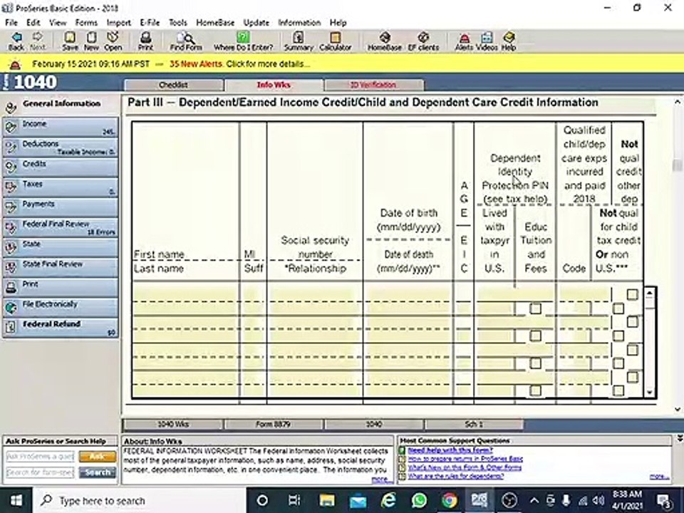Check Not qual credit other dep, third row
Image resolution: width=684 pixels, height=513 pixels.
click(x=633, y=349)
